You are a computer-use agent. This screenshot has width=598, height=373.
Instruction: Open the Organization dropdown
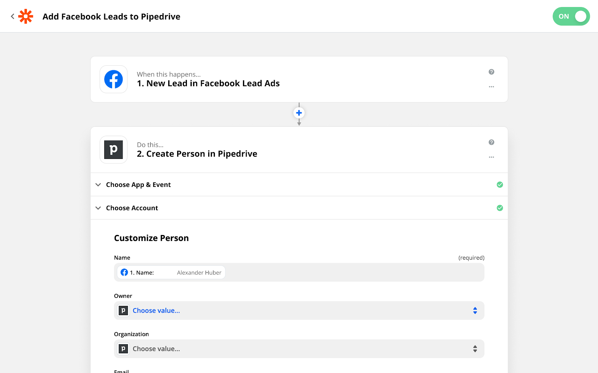[299, 349]
